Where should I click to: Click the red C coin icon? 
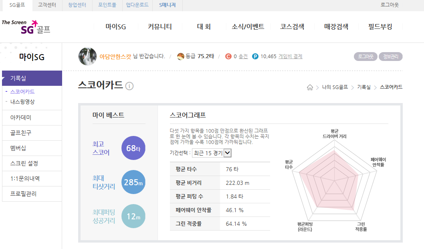coord(228,57)
